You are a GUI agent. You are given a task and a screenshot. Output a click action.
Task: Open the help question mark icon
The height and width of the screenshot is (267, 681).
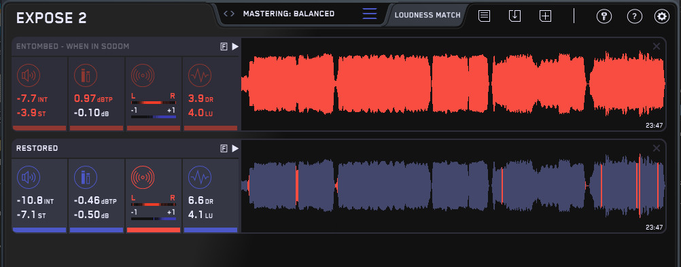click(635, 16)
